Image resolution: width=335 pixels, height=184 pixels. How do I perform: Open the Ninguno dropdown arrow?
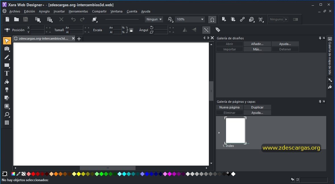286,19
